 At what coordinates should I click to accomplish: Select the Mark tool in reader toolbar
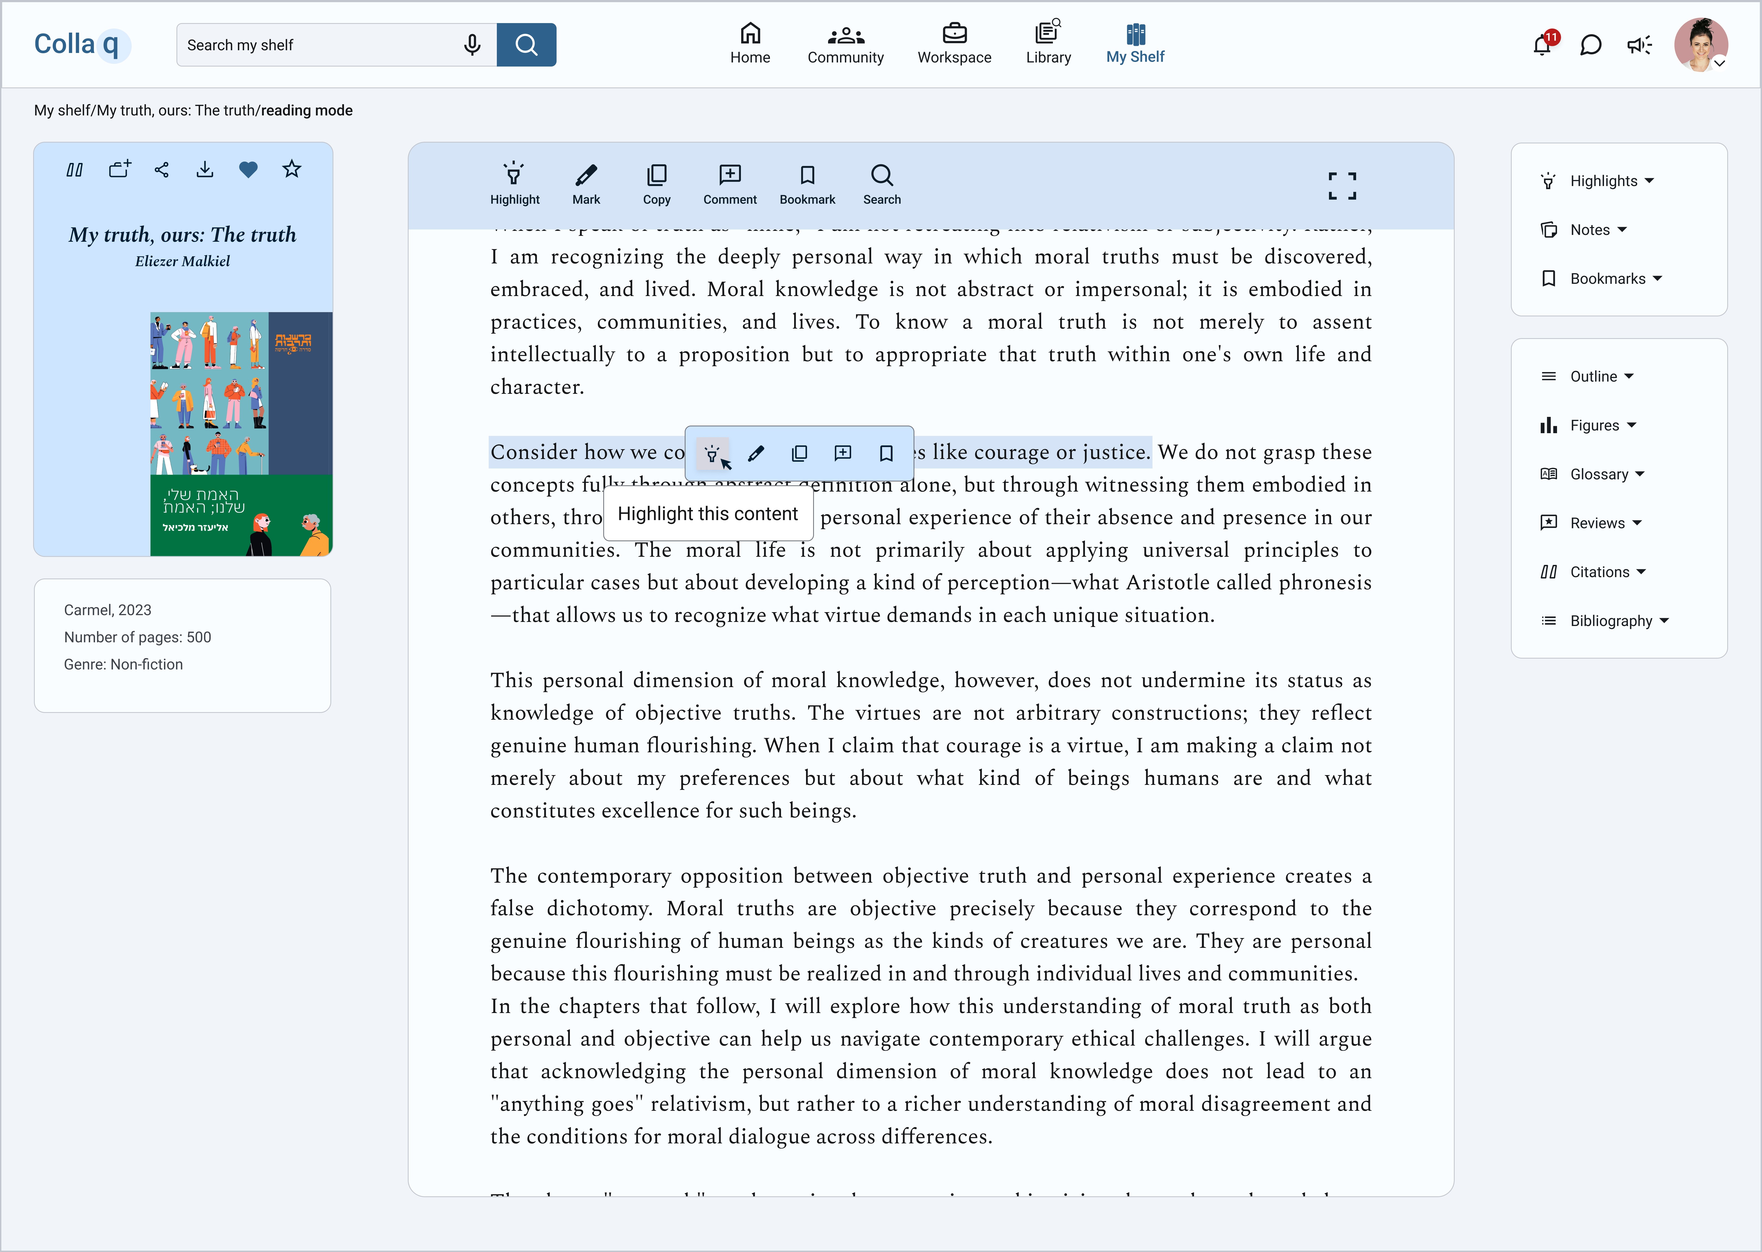[586, 184]
